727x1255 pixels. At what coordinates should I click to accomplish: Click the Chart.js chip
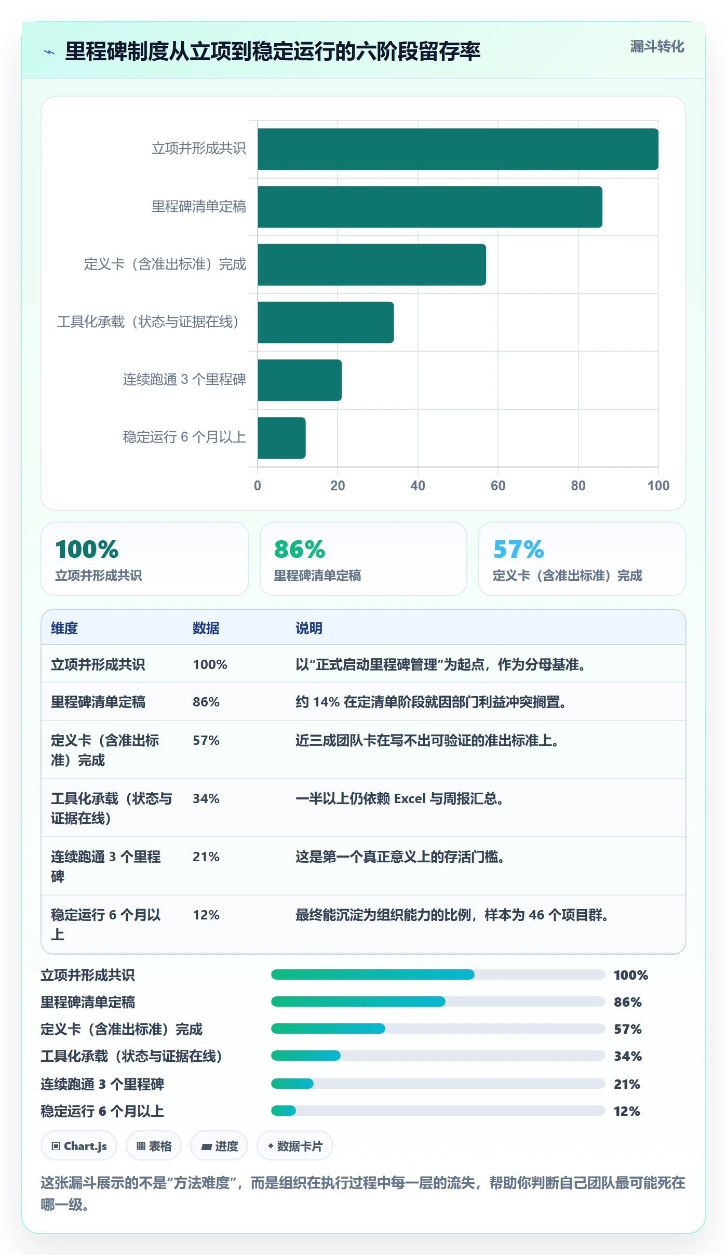click(x=79, y=1146)
